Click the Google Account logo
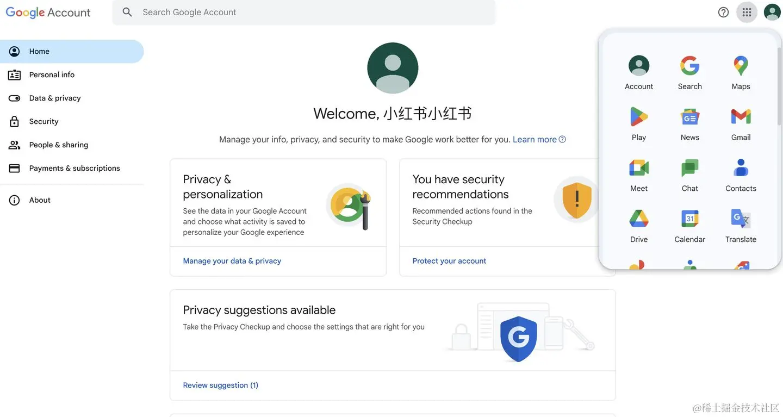783x417 pixels. [48, 13]
